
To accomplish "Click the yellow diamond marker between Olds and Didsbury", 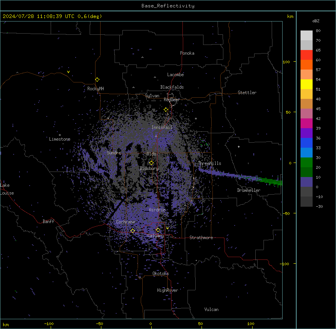I will pos(152,163).
